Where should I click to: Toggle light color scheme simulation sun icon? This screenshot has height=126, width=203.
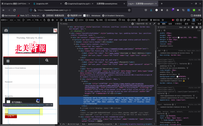click(193, 27)
